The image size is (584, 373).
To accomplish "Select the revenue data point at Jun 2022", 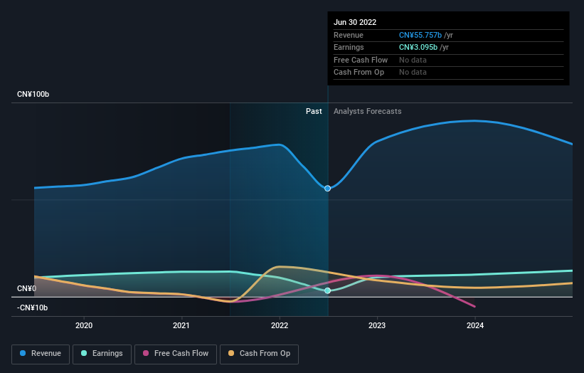I will coord(327,189).
